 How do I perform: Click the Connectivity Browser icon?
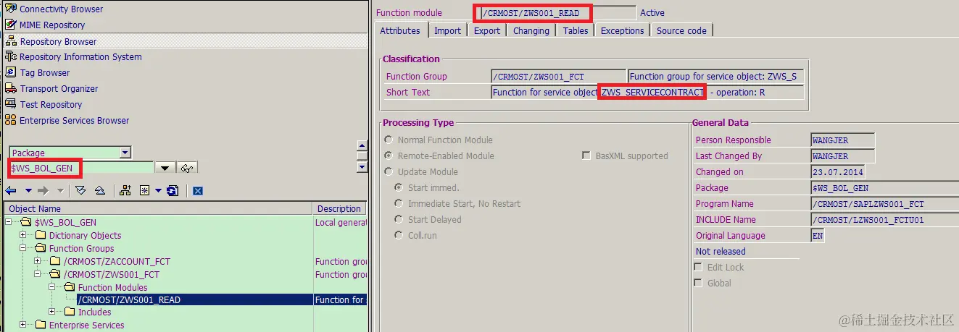click(x=10, y=9)
